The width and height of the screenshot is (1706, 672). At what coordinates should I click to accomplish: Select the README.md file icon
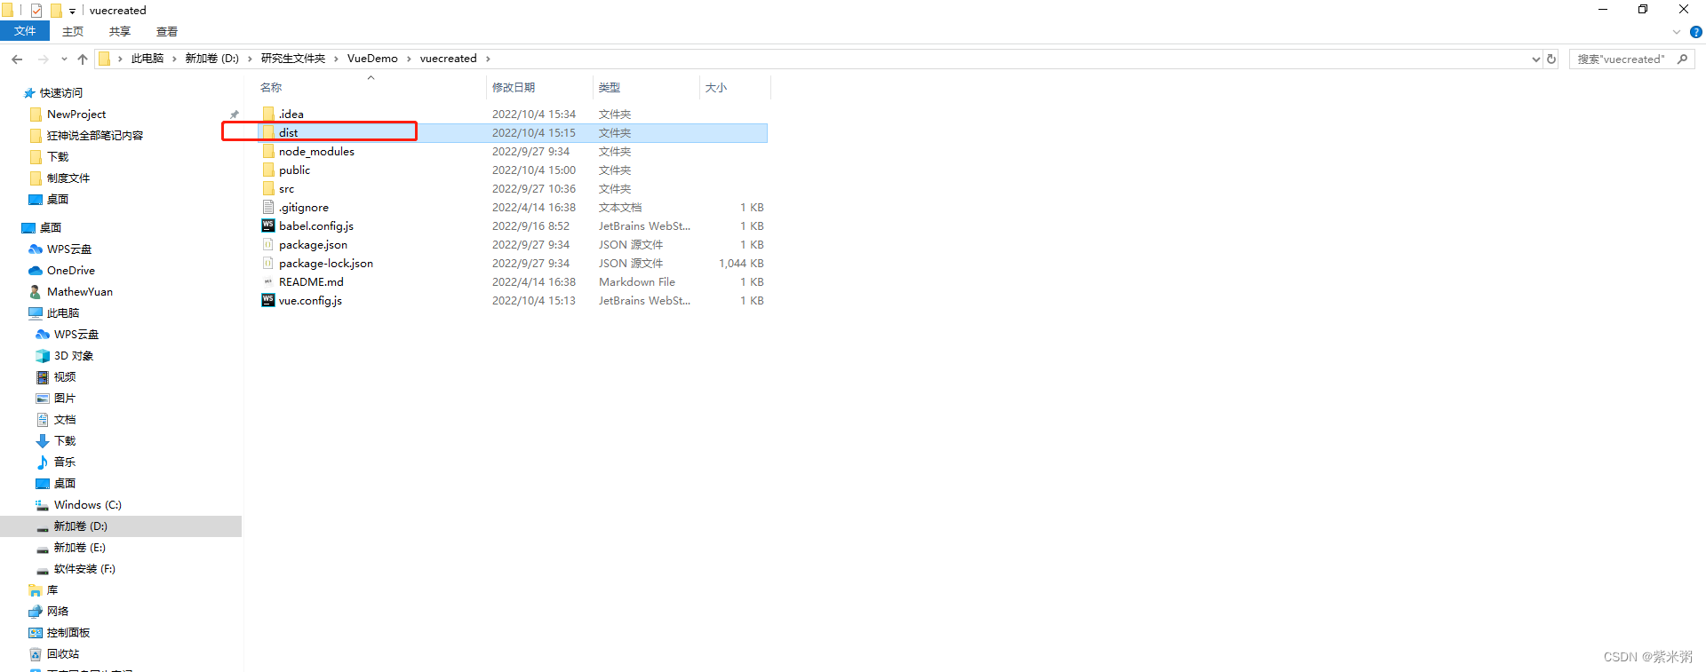pyautogui.click(x=268, y=281)
